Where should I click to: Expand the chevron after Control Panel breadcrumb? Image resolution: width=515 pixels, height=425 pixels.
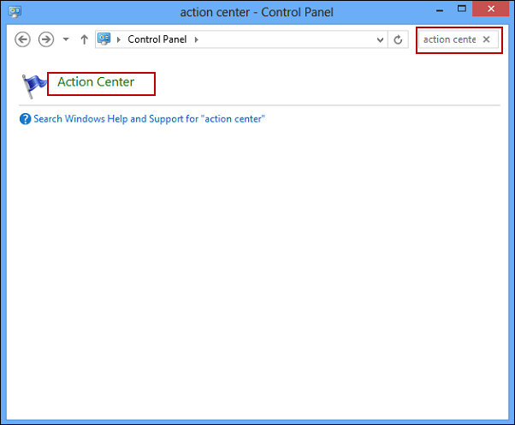197,39
